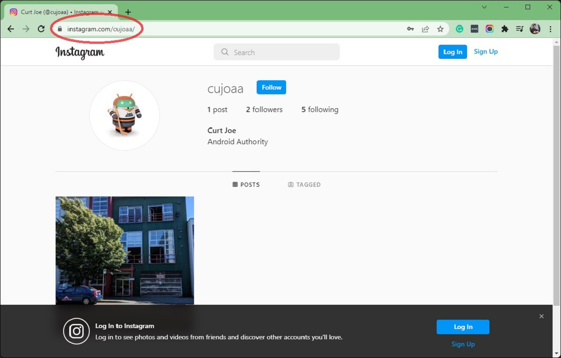561x358 pixels.
Task: Go forward in browser history
Action: [26, 29]
